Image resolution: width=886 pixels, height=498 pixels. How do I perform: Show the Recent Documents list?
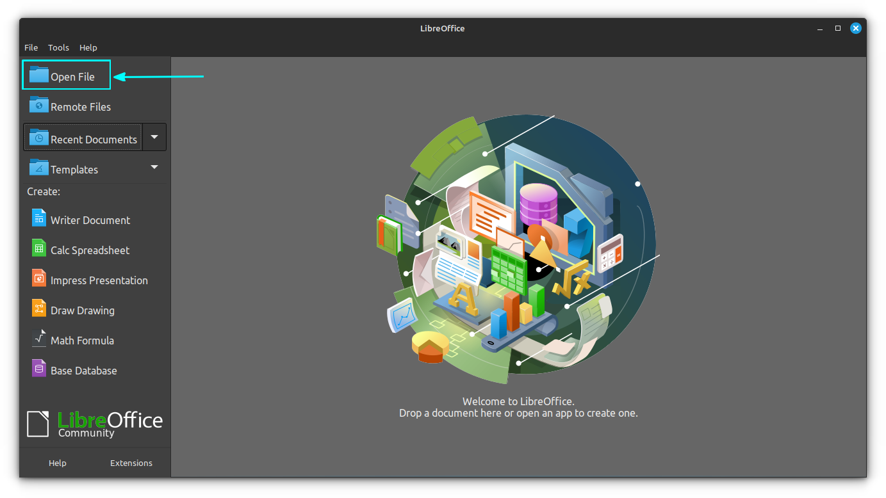pos(83,138)
